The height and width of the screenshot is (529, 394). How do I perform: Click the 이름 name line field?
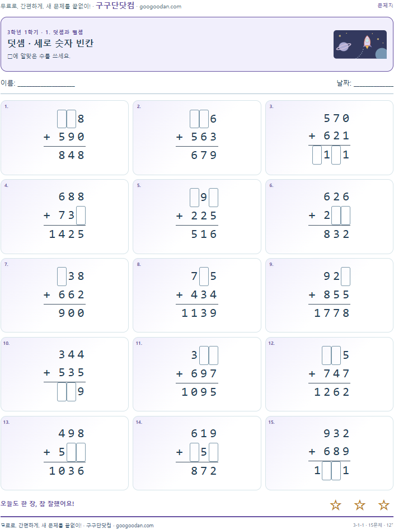pyautogui.click(x=46, y=83)
